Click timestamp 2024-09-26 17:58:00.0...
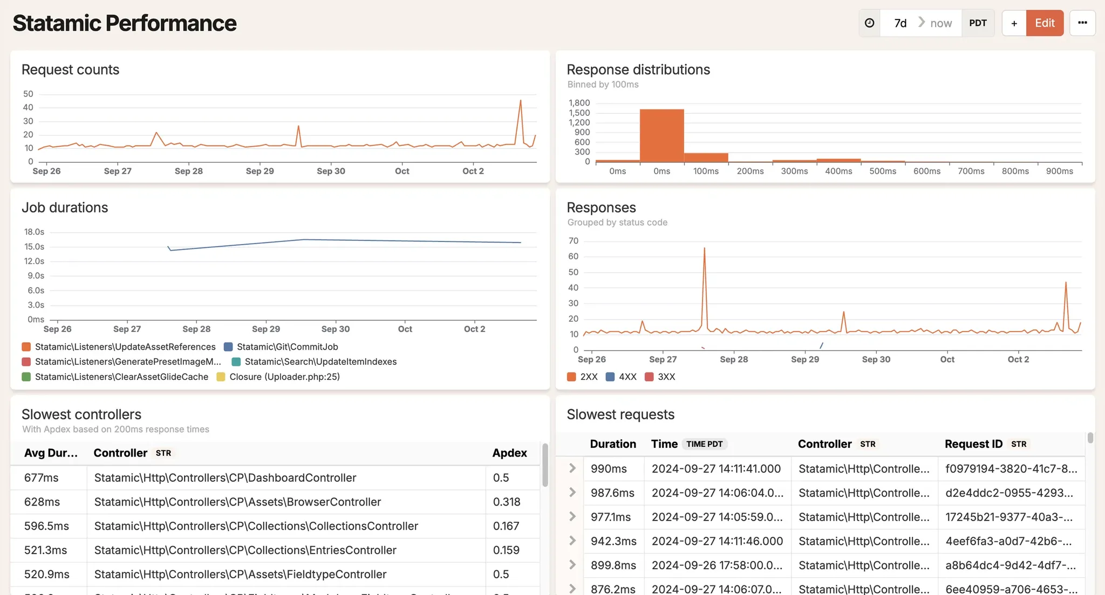1105x595 pixels. (x=717, y=565)
